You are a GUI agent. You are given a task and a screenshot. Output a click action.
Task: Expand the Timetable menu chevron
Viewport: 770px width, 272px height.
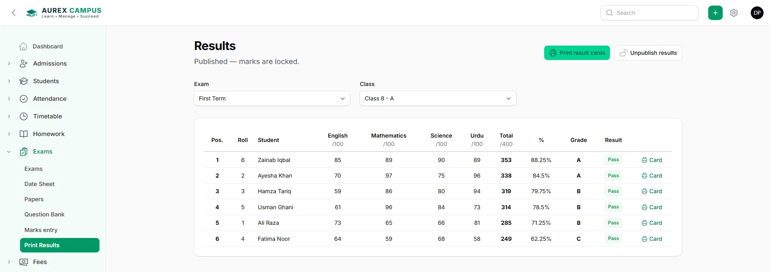(x=9, y=116)
